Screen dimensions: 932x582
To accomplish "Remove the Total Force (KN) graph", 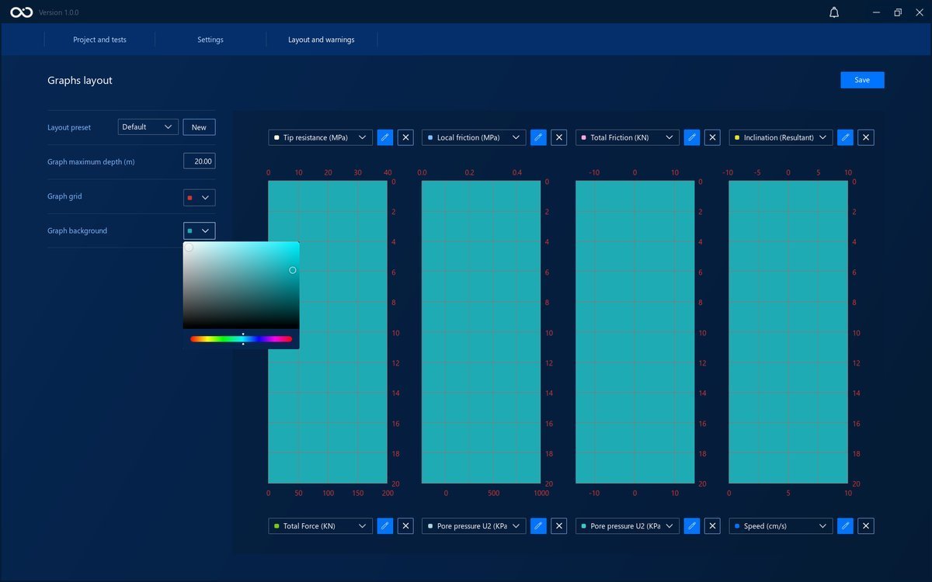I will pyautogui.click(x=405, y=525).
